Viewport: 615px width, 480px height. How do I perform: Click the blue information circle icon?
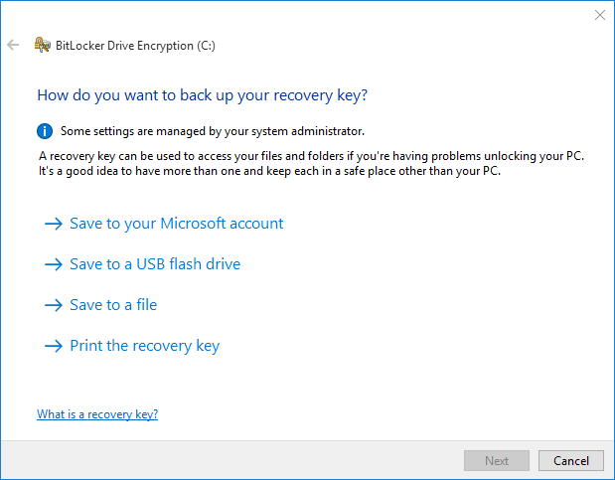(45, 130)
